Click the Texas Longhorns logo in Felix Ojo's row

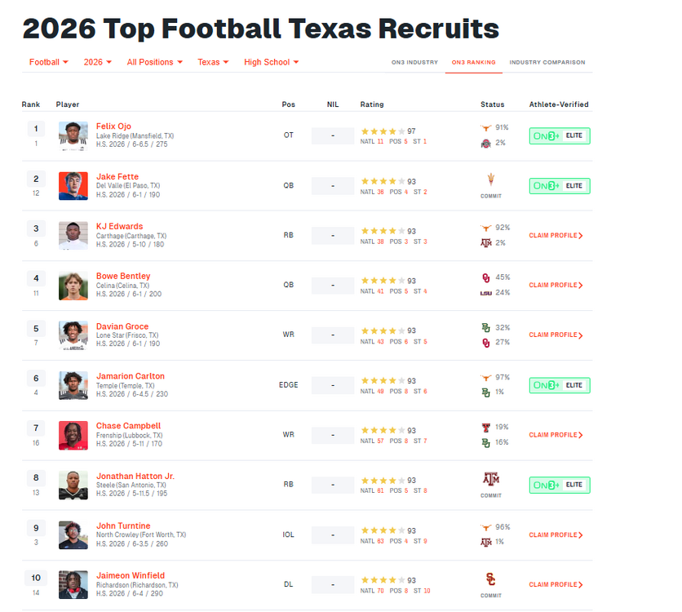487,128
